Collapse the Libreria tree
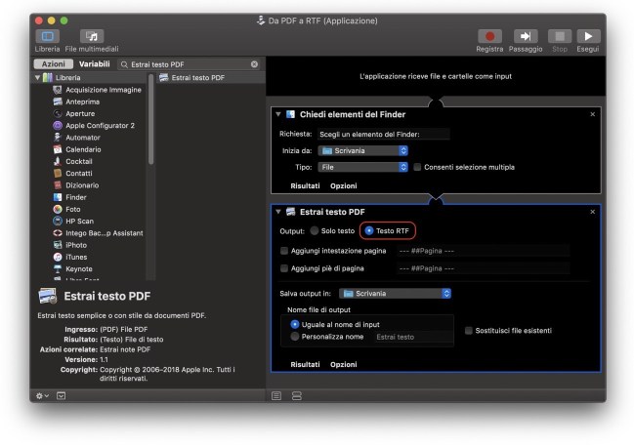Viewport: 634px width, 447px height. click(37, 77)
